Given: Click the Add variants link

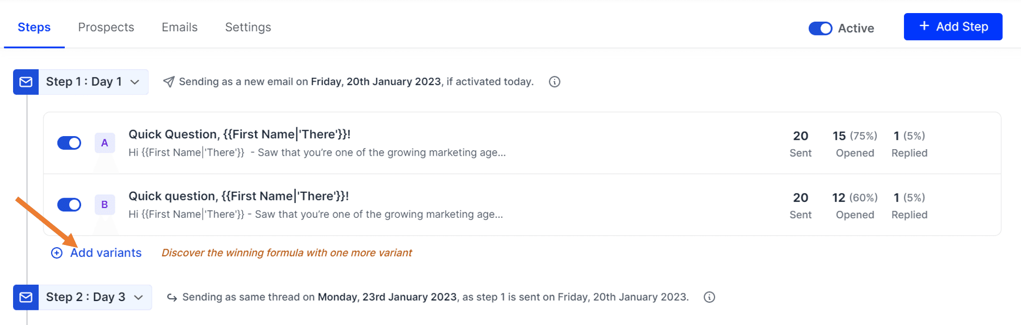Looking at the screenshot, I should (107, 253).
